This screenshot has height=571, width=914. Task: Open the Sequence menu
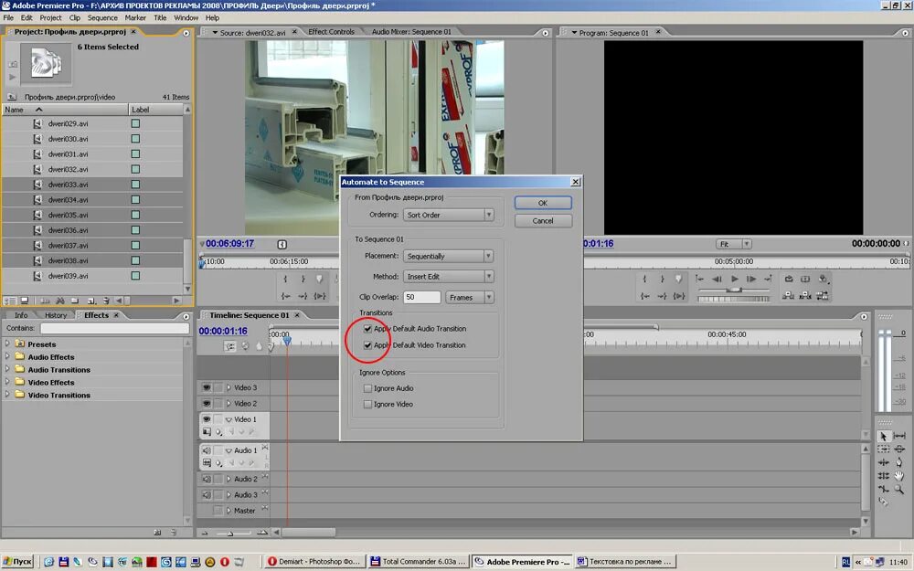click(x=102, y=17)
